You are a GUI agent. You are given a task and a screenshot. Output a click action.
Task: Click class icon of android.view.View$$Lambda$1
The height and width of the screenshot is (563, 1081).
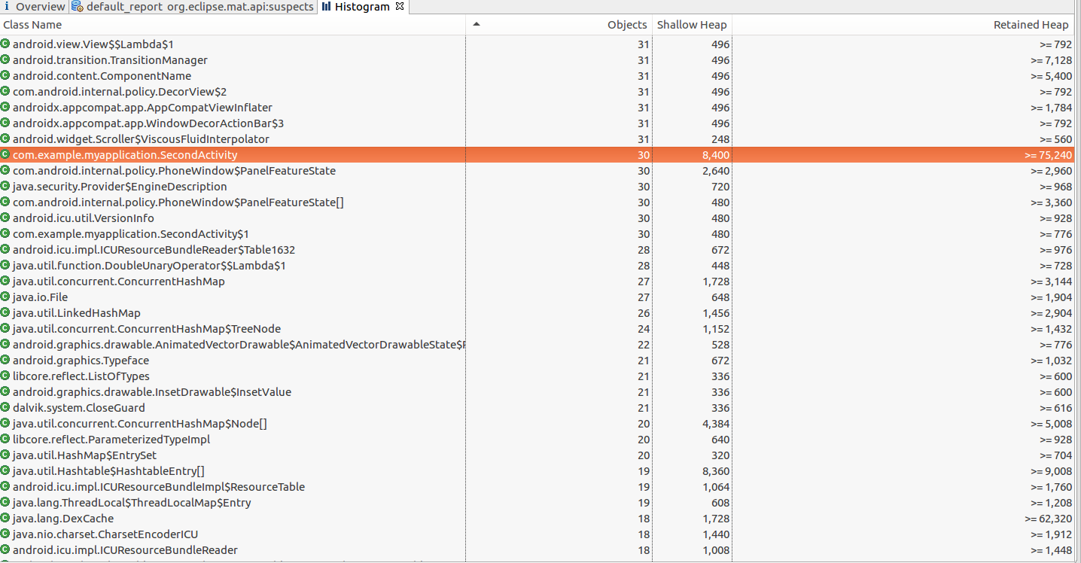tap(5, 44)
